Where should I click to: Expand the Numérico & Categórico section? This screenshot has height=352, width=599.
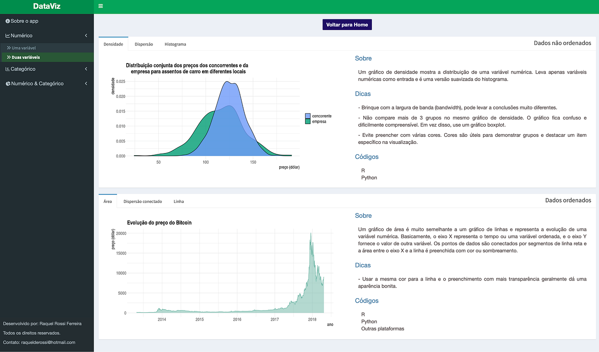pos(86,83)
